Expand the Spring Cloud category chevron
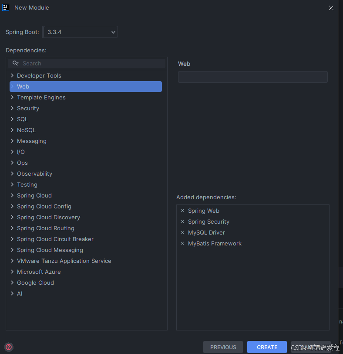Viewport: 343px width, 354px height. click(12, 195)
